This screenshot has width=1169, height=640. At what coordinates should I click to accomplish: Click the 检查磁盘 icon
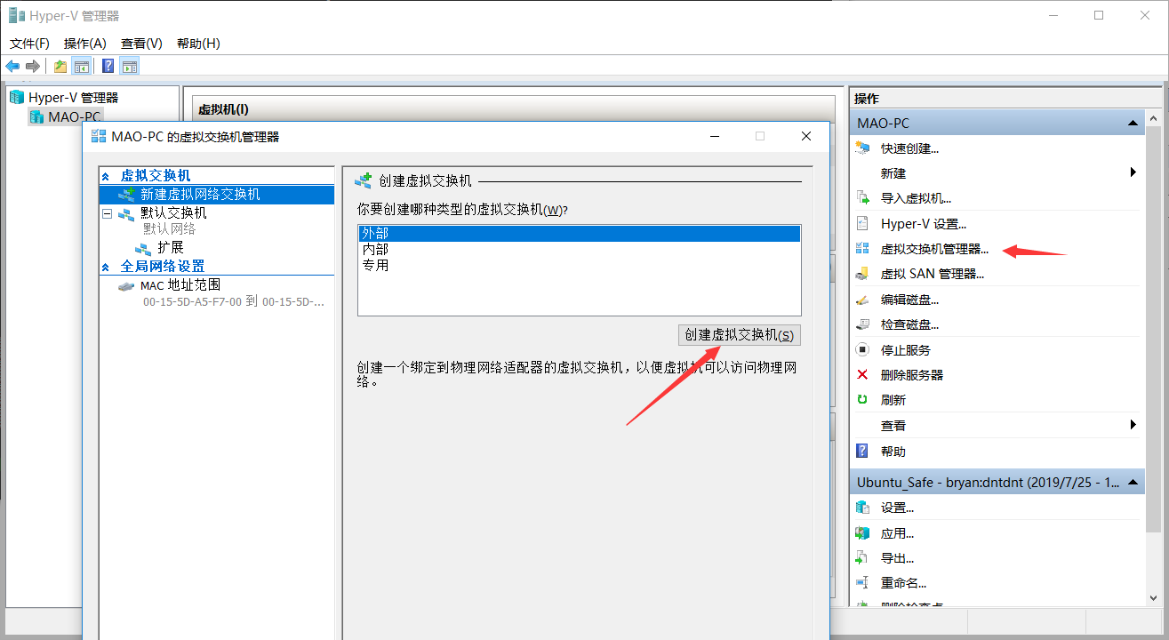coord(862,324)
